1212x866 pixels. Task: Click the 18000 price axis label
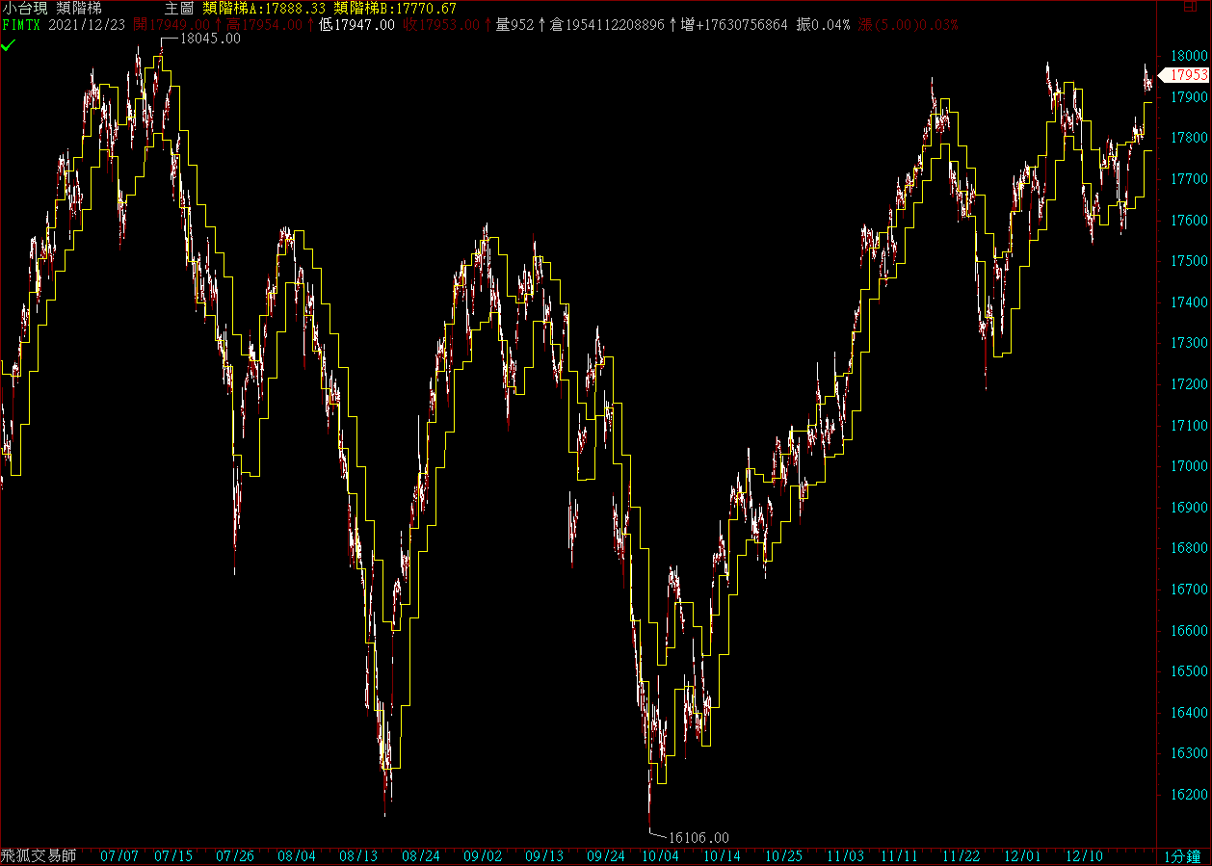(1189, 56)
